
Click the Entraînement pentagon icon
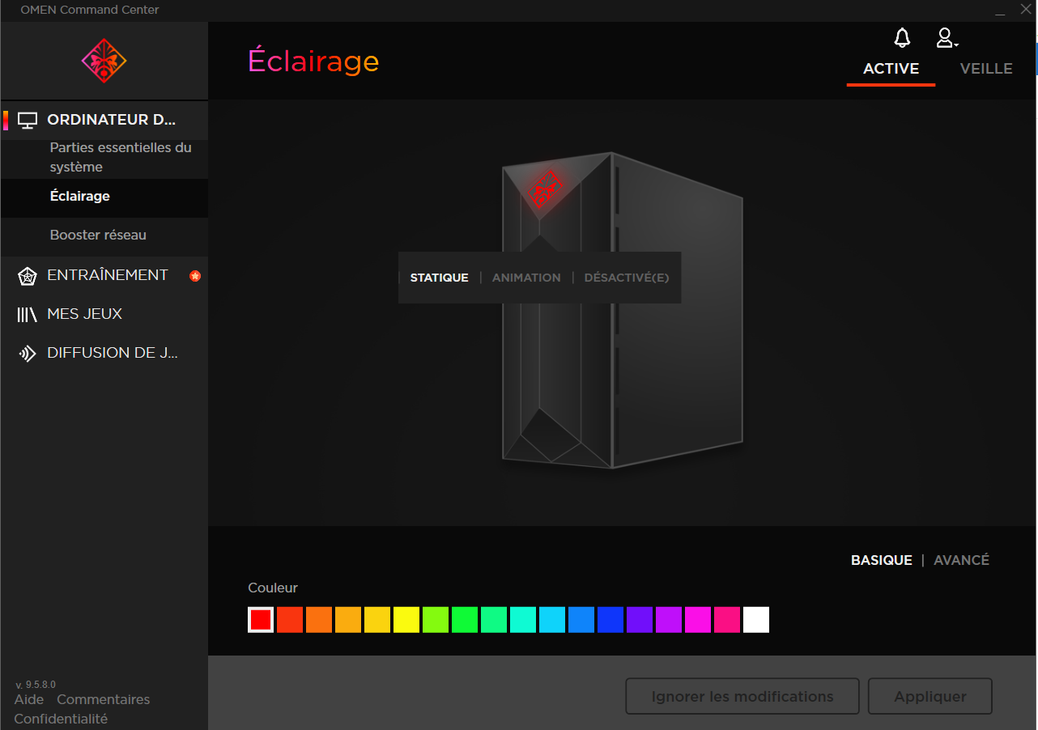pyautogui.click(x=28, y=276)
